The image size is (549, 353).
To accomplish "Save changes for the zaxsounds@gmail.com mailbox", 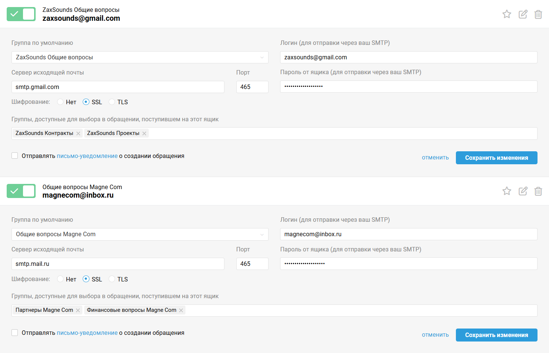I will 496,158.
